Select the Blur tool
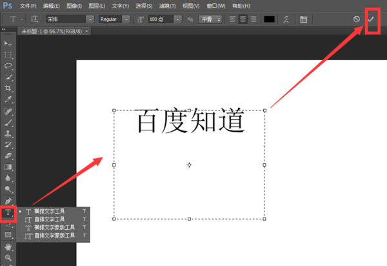The width and height of the screenshot is (387, 266). 8,178
